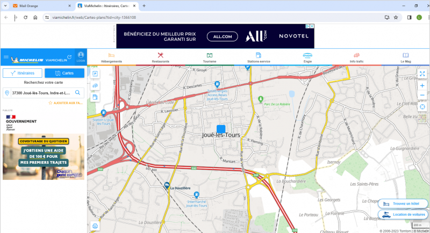
Task: Click the Joué-lès-Tours map label
Action: pos(221,135)
